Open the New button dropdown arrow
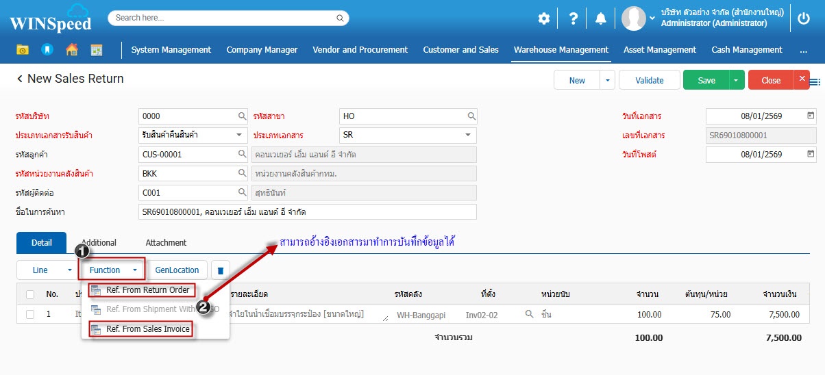The width and height of the screenshot is (825, 375). pyautogui.click(x=607, y=80)
